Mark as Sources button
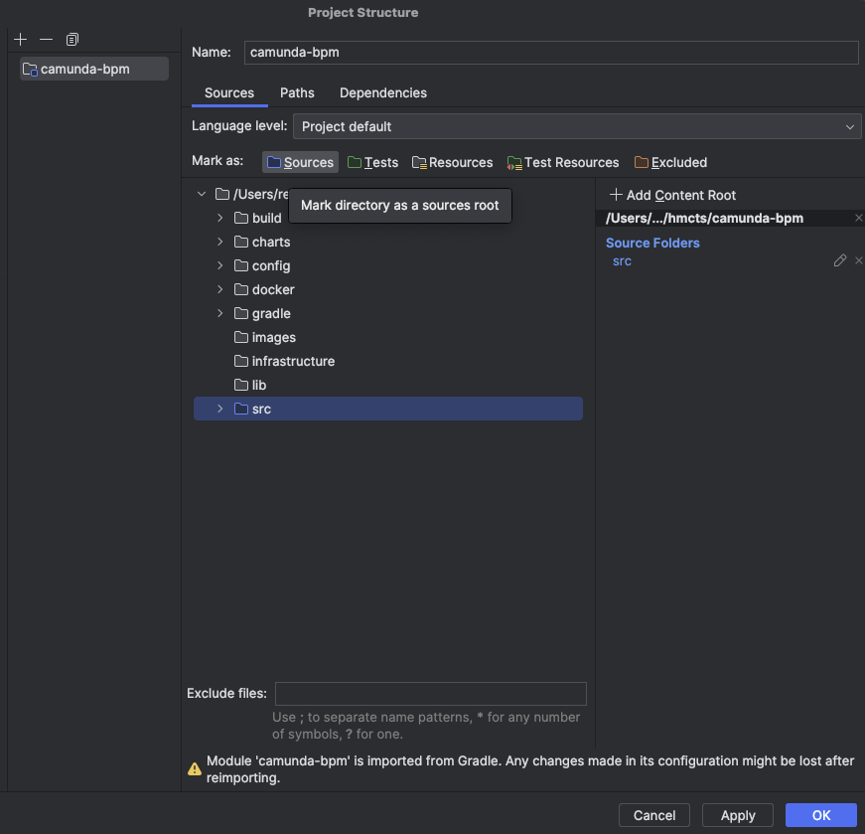This screenshot has width=865, height=834. [300, 162]
